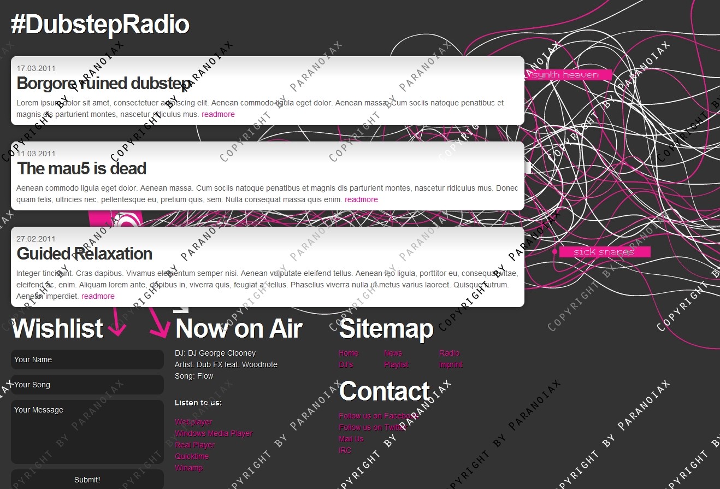Screen dimensions: 720x489
Task: Go to DJ's in the sitemap
Action: point(346,364)
